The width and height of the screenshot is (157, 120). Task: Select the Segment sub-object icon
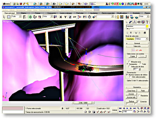[137, 50]
